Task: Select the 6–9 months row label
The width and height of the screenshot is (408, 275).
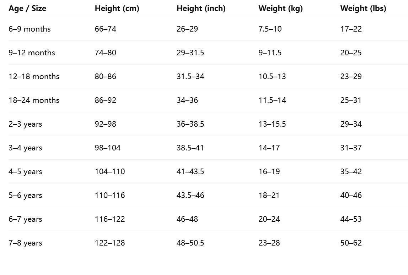Action: tap(29, 29)
